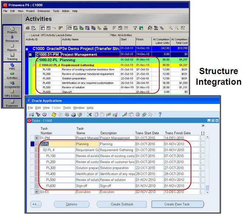Click the Help question mark icon
This screenshot has width=247, height=216.
160,114
